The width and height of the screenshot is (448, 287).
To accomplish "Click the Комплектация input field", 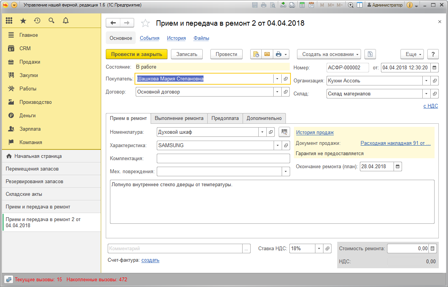I will click(x=223, y=159).
